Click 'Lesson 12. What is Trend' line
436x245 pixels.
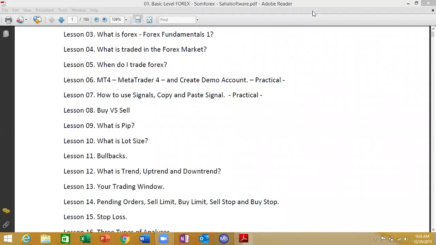(142, 171)
